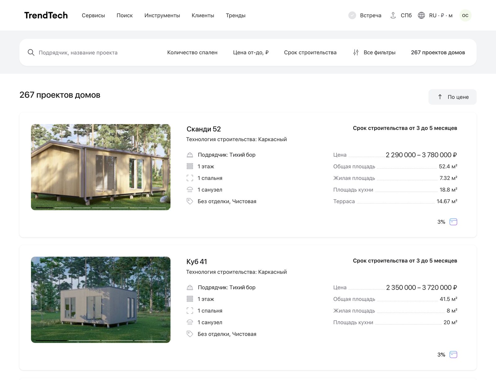Click the floors icon in Сканди 52 card

pyautogui.click(x=190, y=166)
